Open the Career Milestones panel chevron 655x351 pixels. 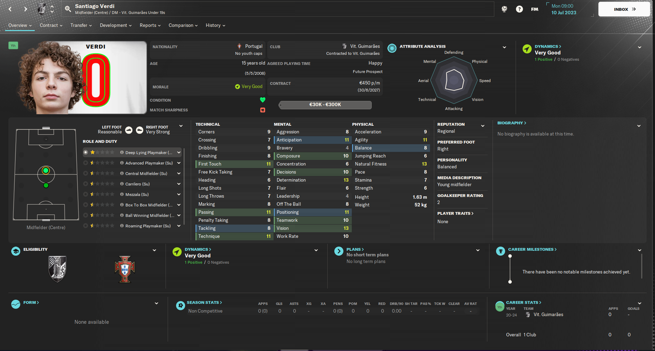click(640, 250)
